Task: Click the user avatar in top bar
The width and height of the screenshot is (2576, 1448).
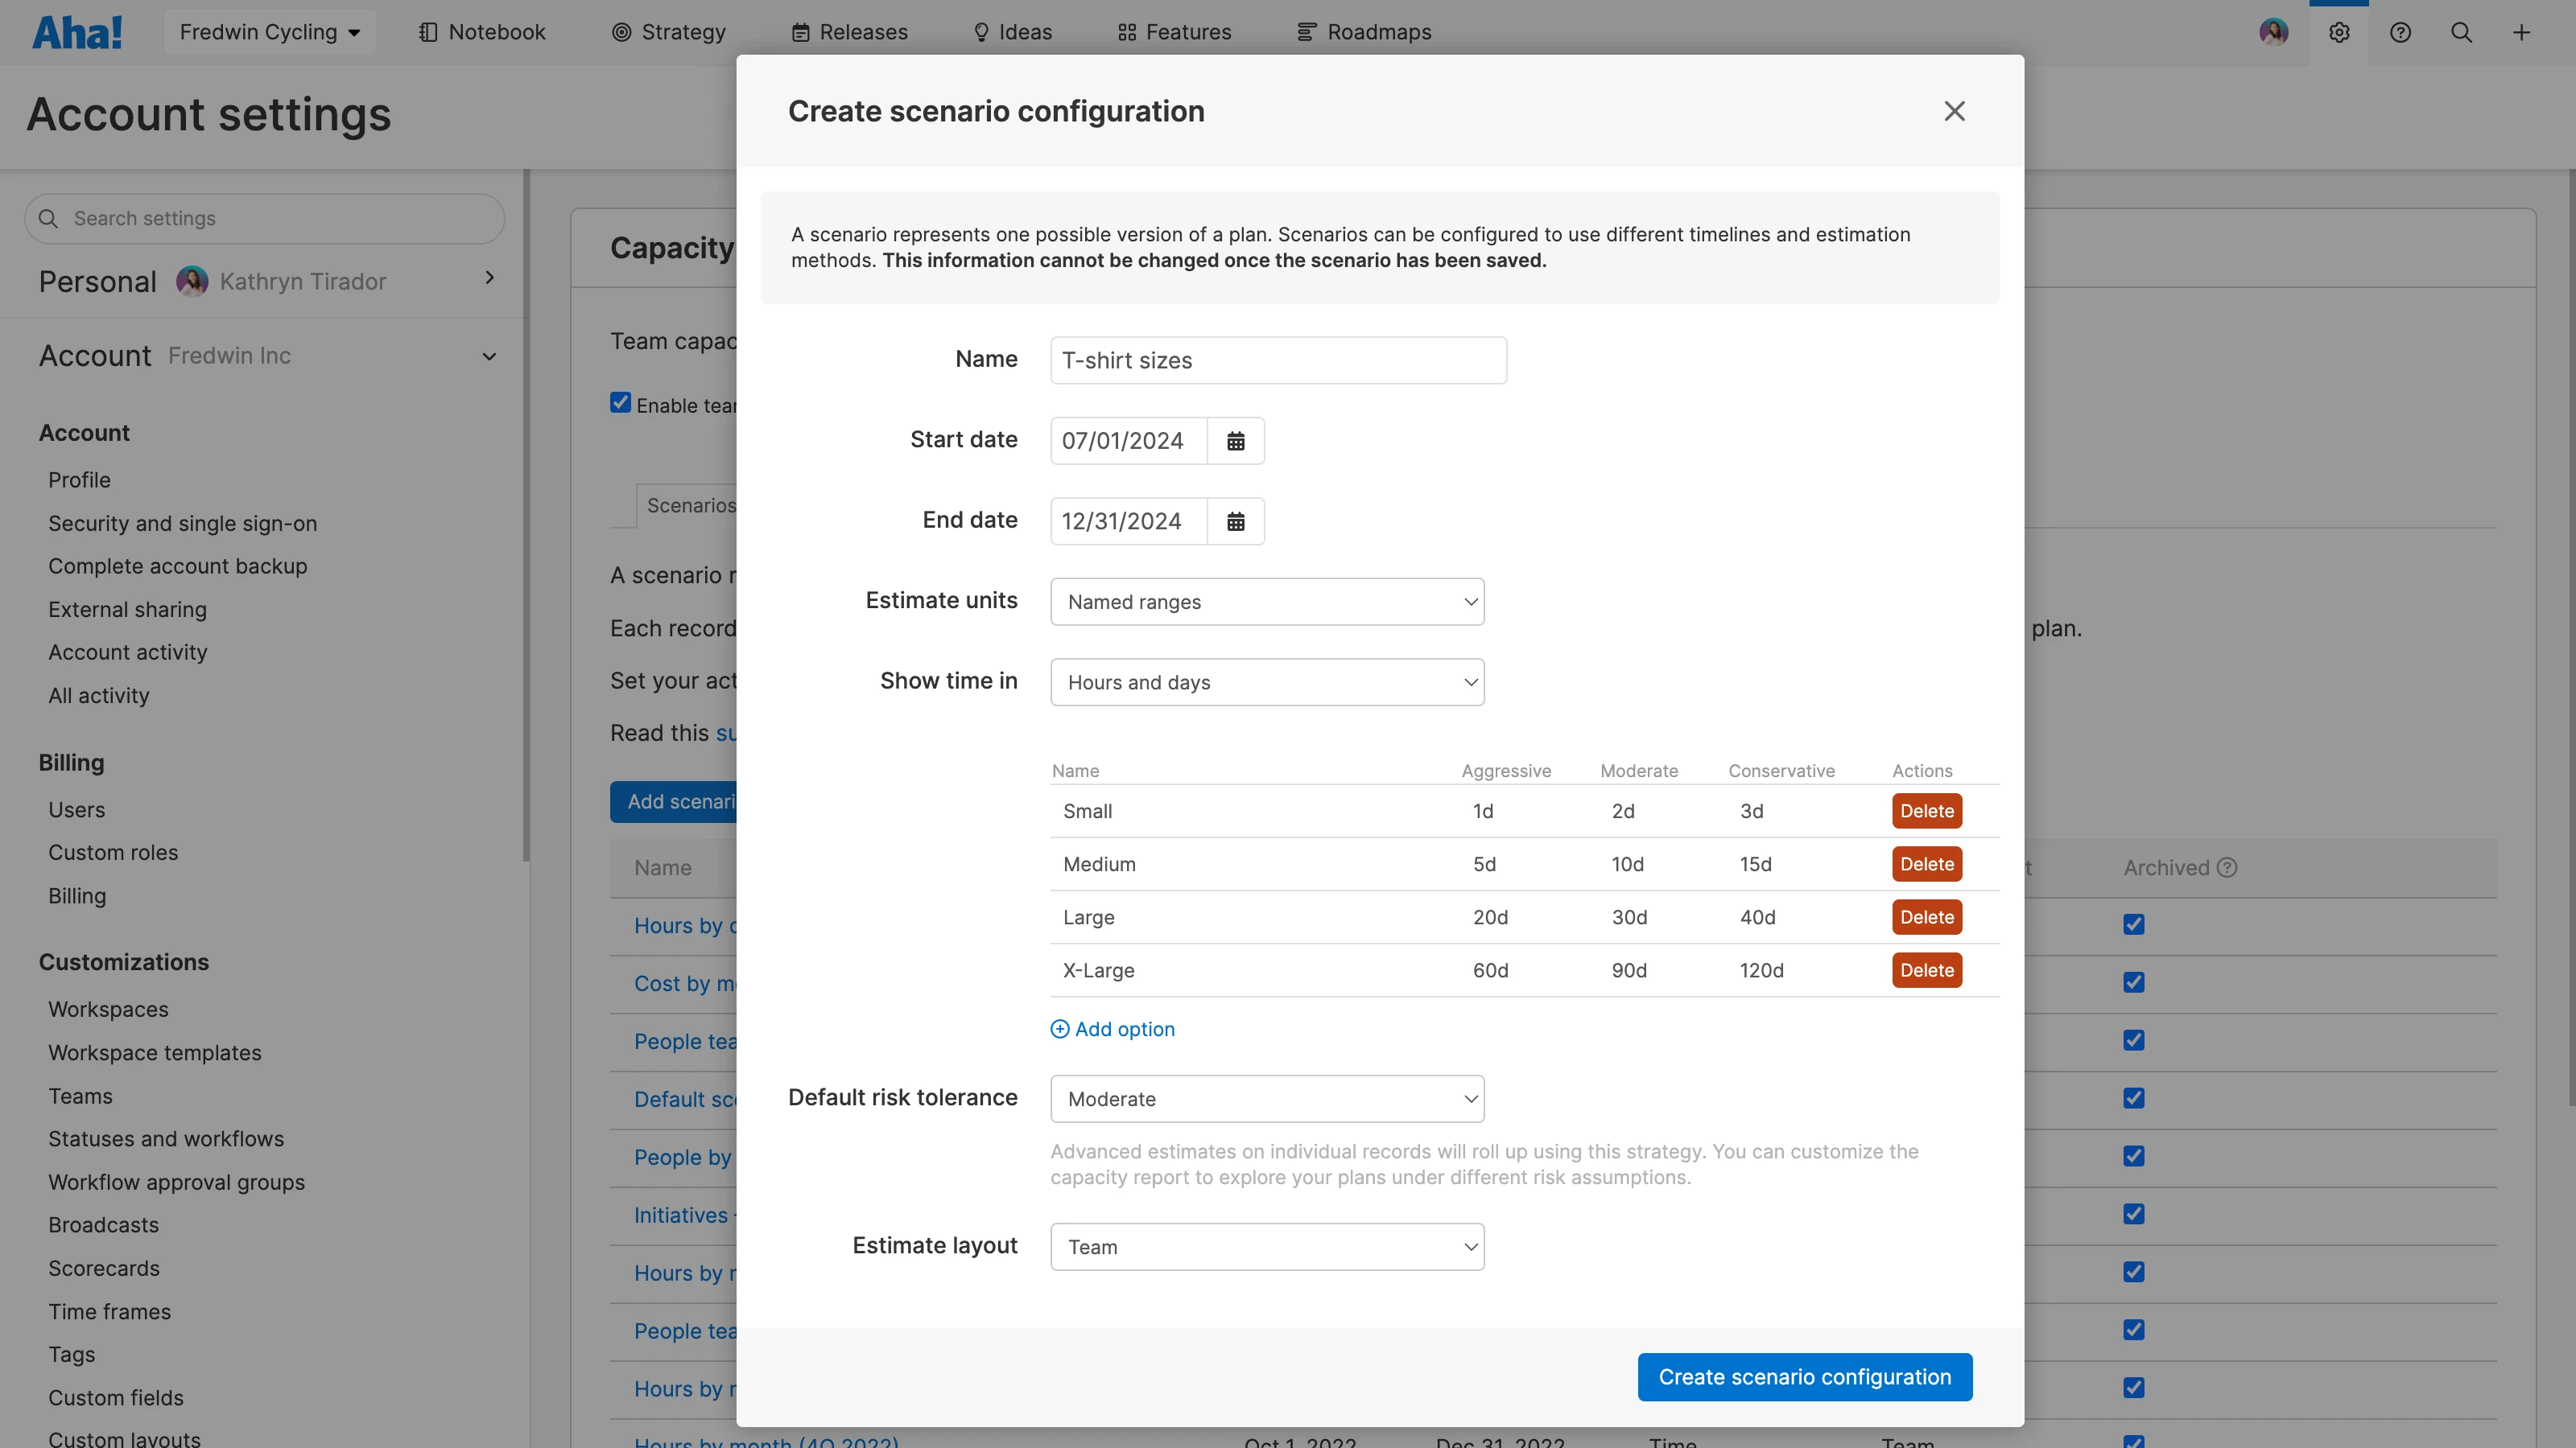Action: tap(2273, 33)
